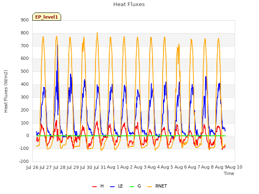Click the 100 y-axis tick label
Viewport: 259px width, 194px height.
point(25,123)
